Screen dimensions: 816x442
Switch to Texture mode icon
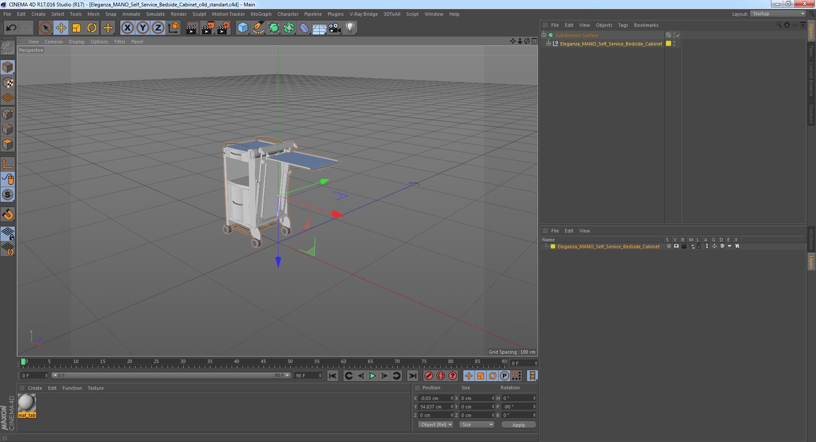[8, 83]
